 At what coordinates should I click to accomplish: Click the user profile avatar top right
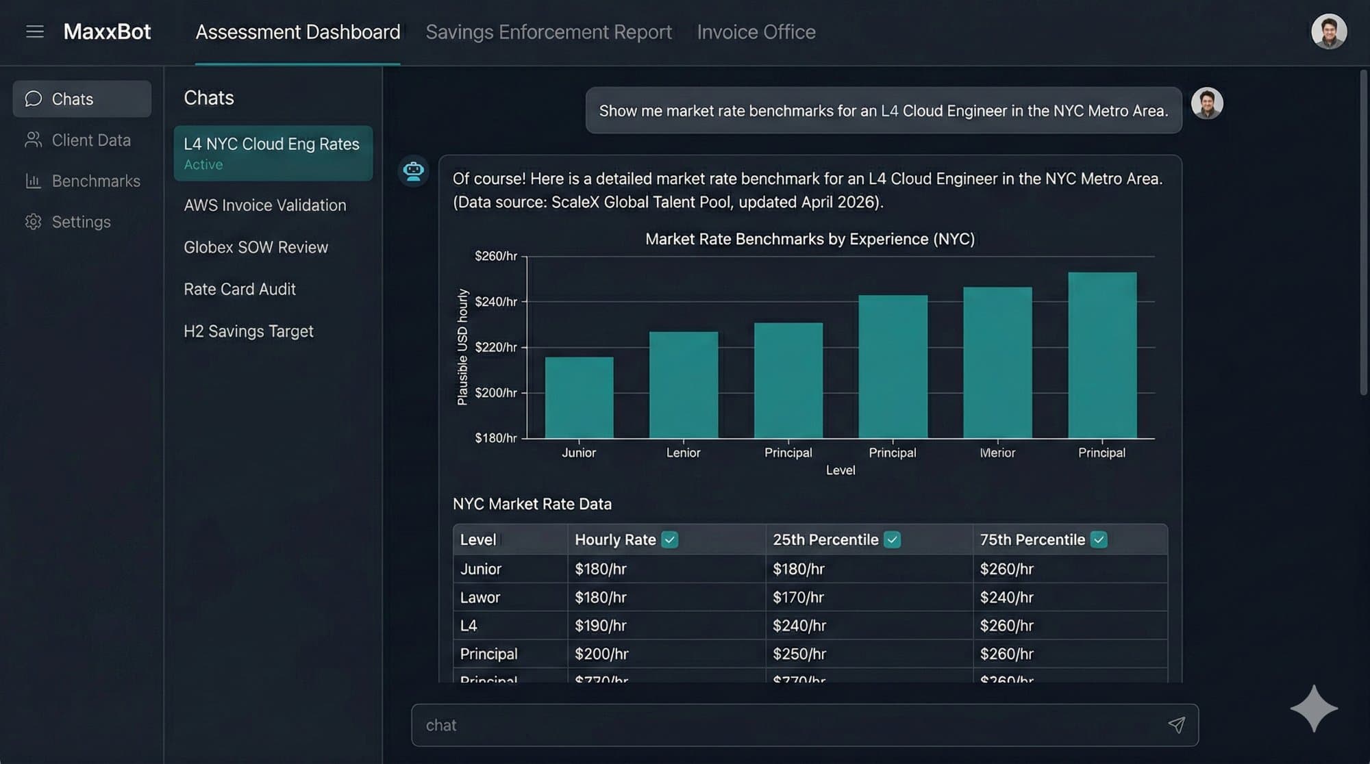1329,31
